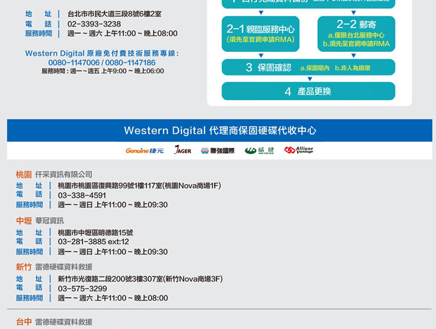This screenshot has width=436, height=329.
Task: Click the 3 保固確認 step box
Action: click(x=308, y=68)
